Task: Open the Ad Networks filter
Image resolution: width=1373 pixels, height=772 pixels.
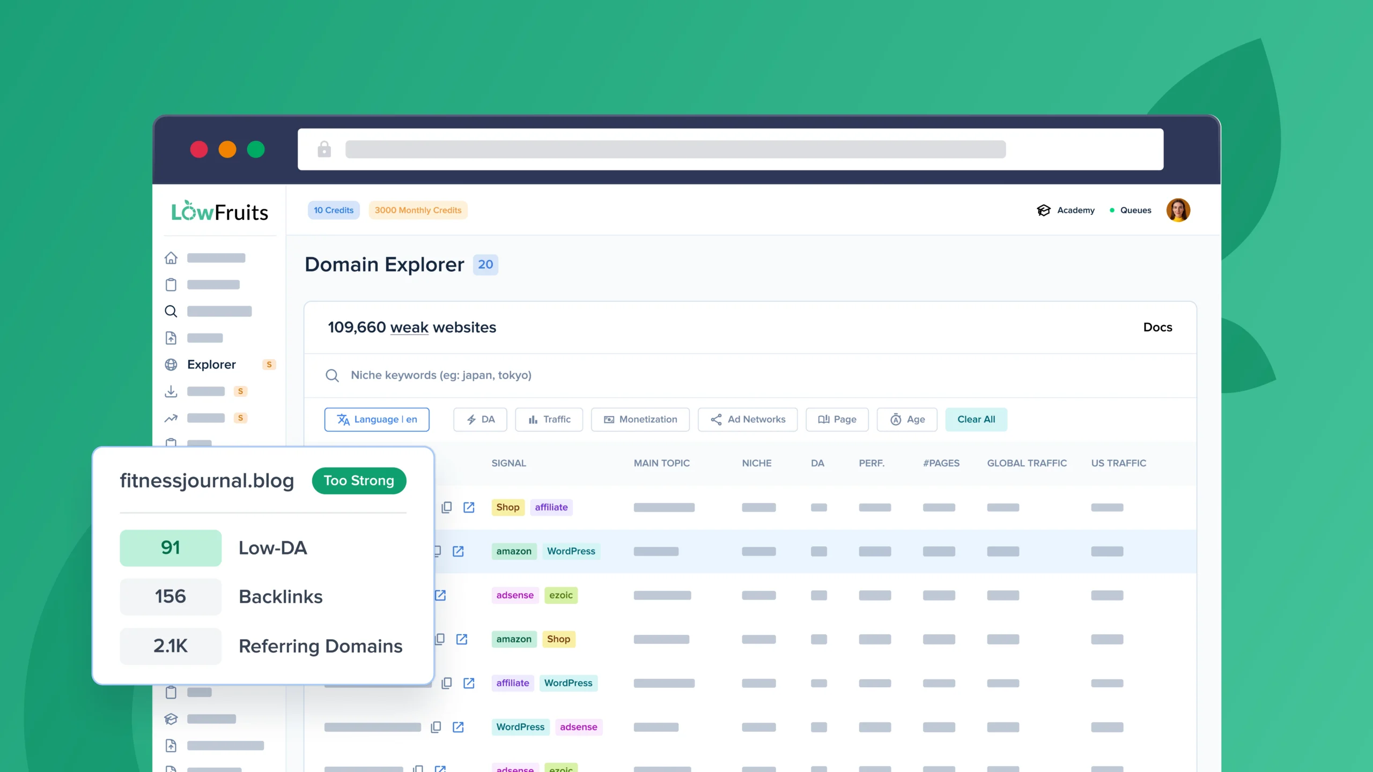Action: point(748,419)
